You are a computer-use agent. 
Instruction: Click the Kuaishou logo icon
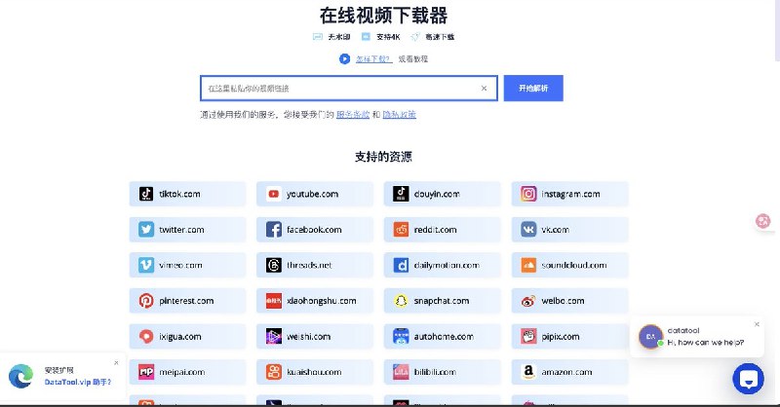274,372
